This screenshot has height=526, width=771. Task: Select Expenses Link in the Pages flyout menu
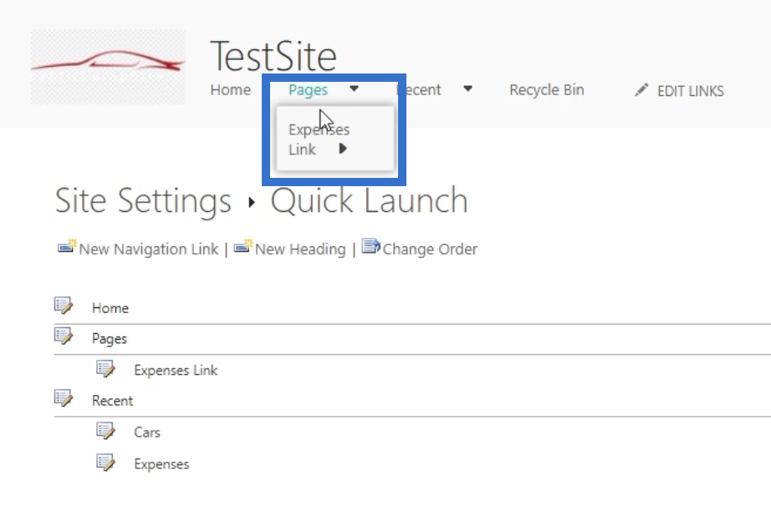319,139
